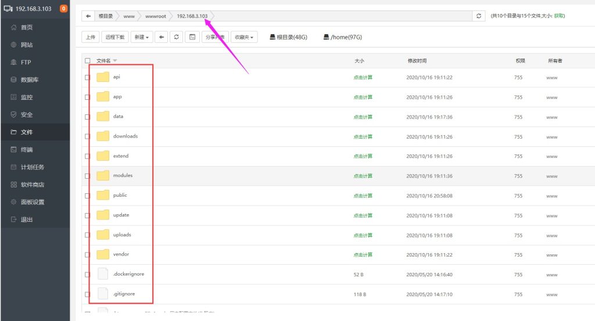Click the toolbar refresh icon button
This screenshot has height=321, width=595.
(177, 37)
